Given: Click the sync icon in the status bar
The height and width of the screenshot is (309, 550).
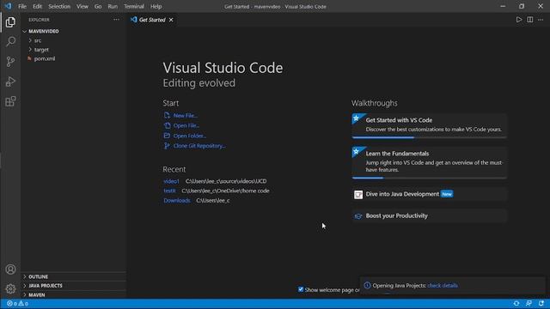Looking at the screenshot, I should click(x=516, y=303).
